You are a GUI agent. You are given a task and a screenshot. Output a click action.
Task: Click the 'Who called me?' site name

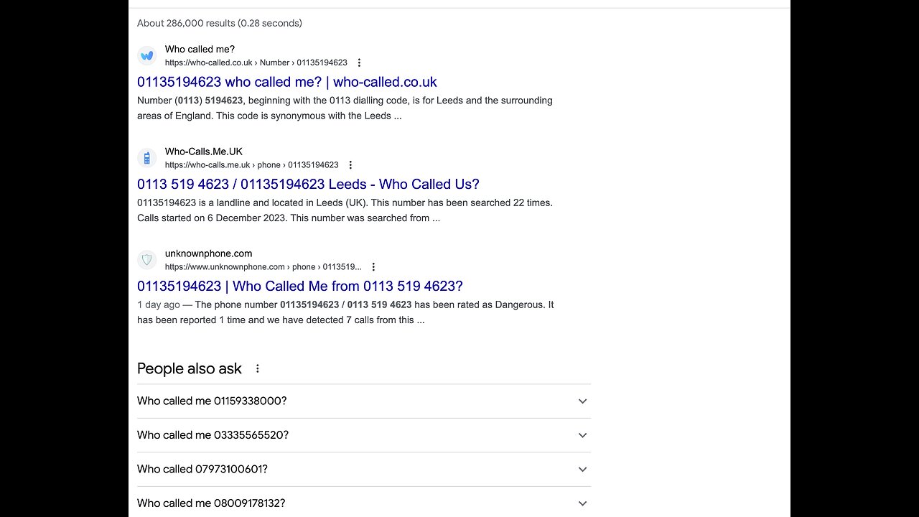(x=200, y=50)
